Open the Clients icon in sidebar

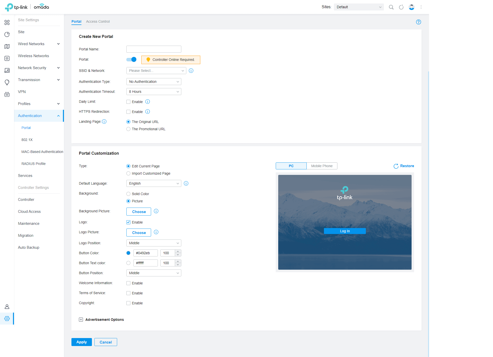pos(7,70)
